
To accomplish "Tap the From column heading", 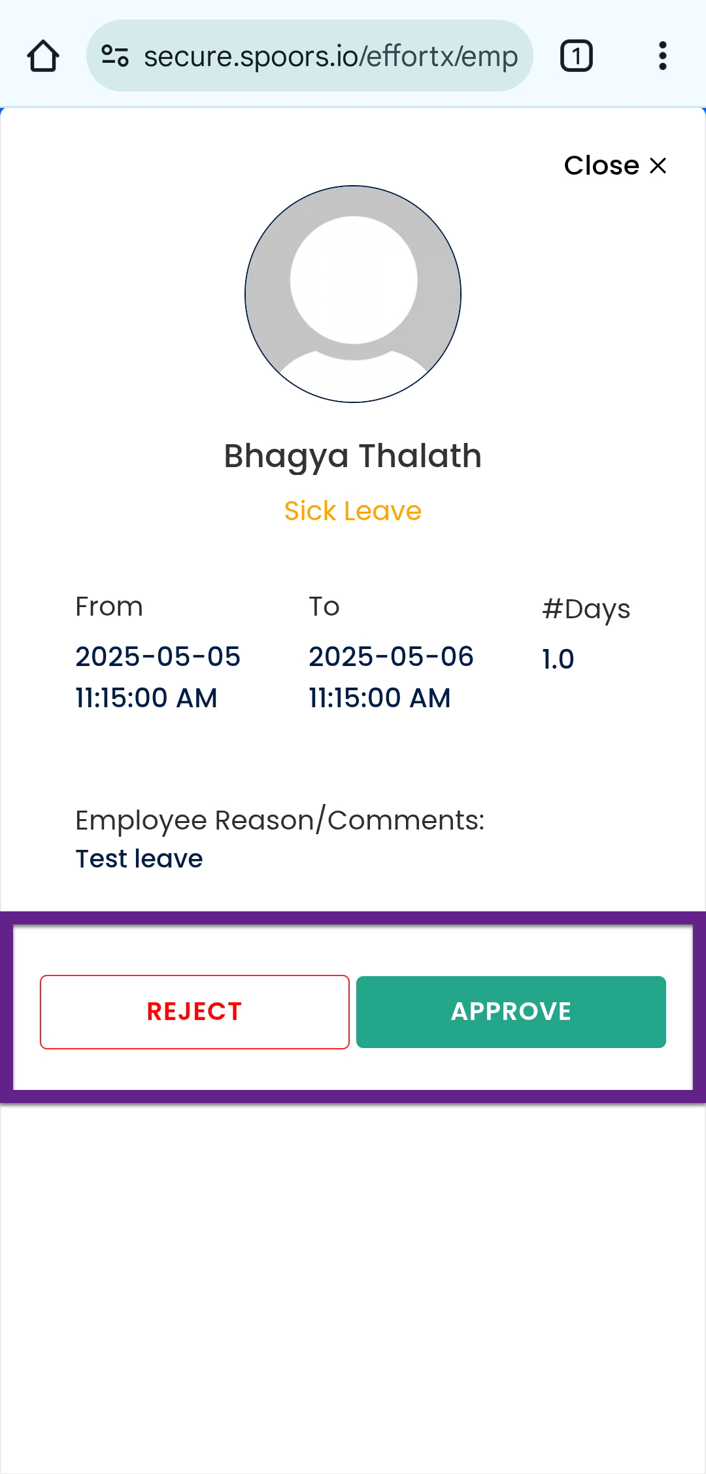I will point(109,607).
